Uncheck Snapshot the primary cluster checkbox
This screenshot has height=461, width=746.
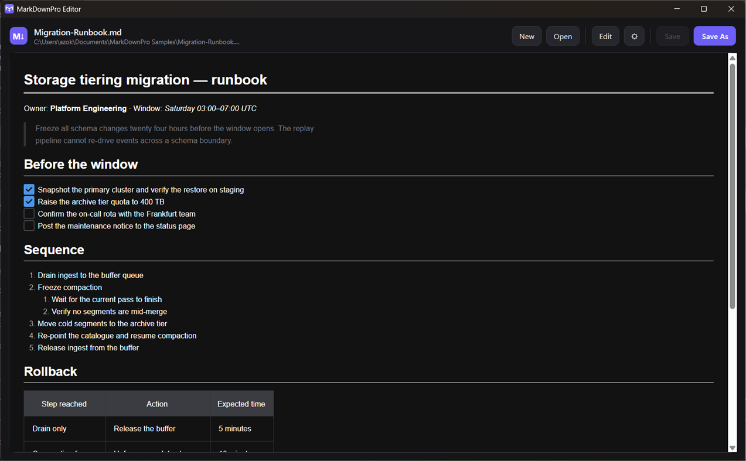tap(29, 189)
